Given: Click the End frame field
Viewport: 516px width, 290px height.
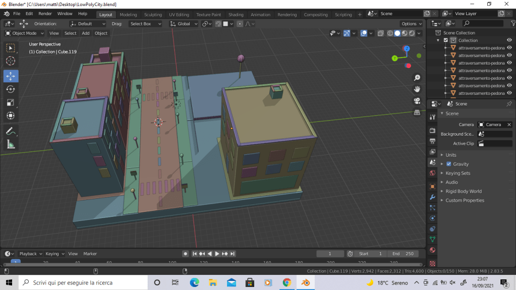Looking at the screenshot, I should [x=403, y=254].
